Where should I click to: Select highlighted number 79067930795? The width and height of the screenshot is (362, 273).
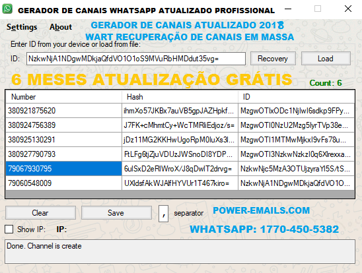(63, 169)
